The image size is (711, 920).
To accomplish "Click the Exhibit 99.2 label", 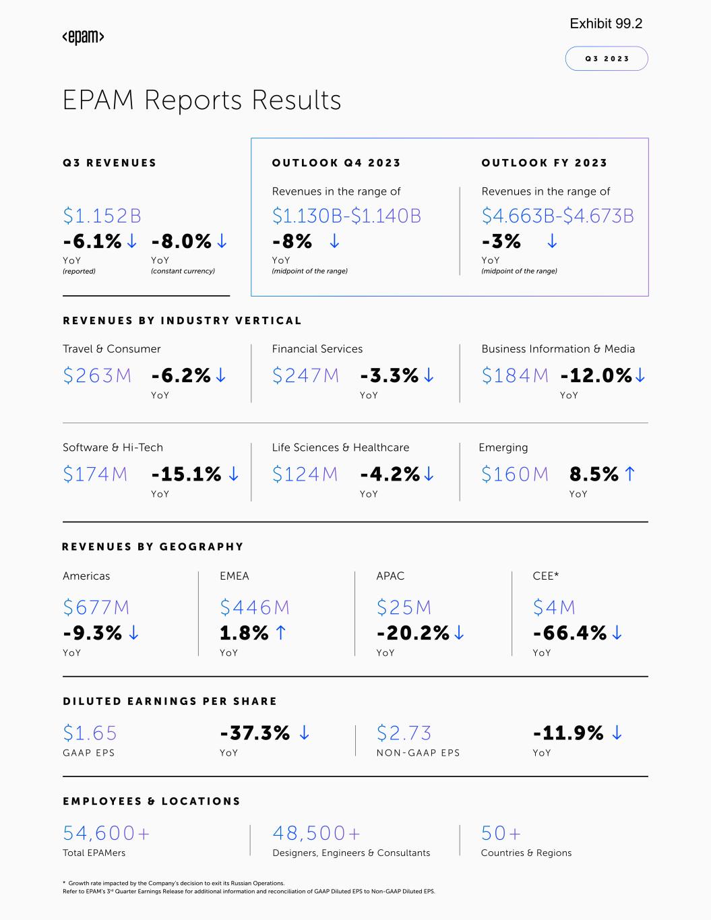I will coord(606,24).
